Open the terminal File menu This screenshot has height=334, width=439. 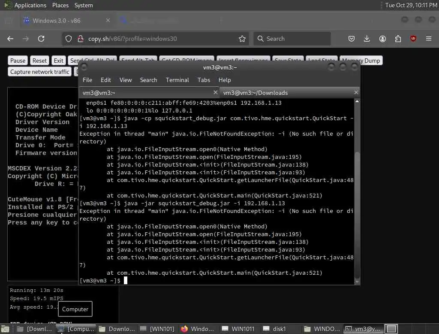(x=87, y=80)
